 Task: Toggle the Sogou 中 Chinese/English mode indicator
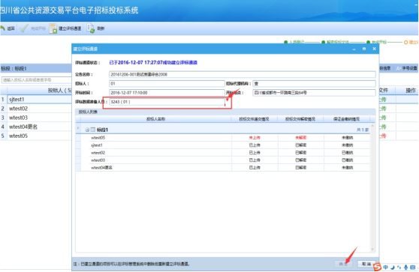click(386, 267)
